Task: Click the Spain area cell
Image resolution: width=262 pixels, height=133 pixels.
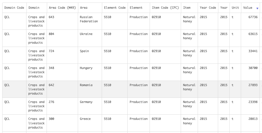Action: click(x=84, y=51)
